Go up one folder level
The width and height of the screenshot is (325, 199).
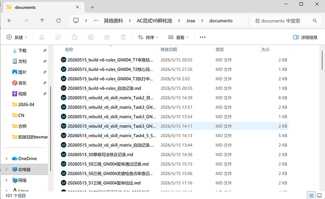coord(42,21)
